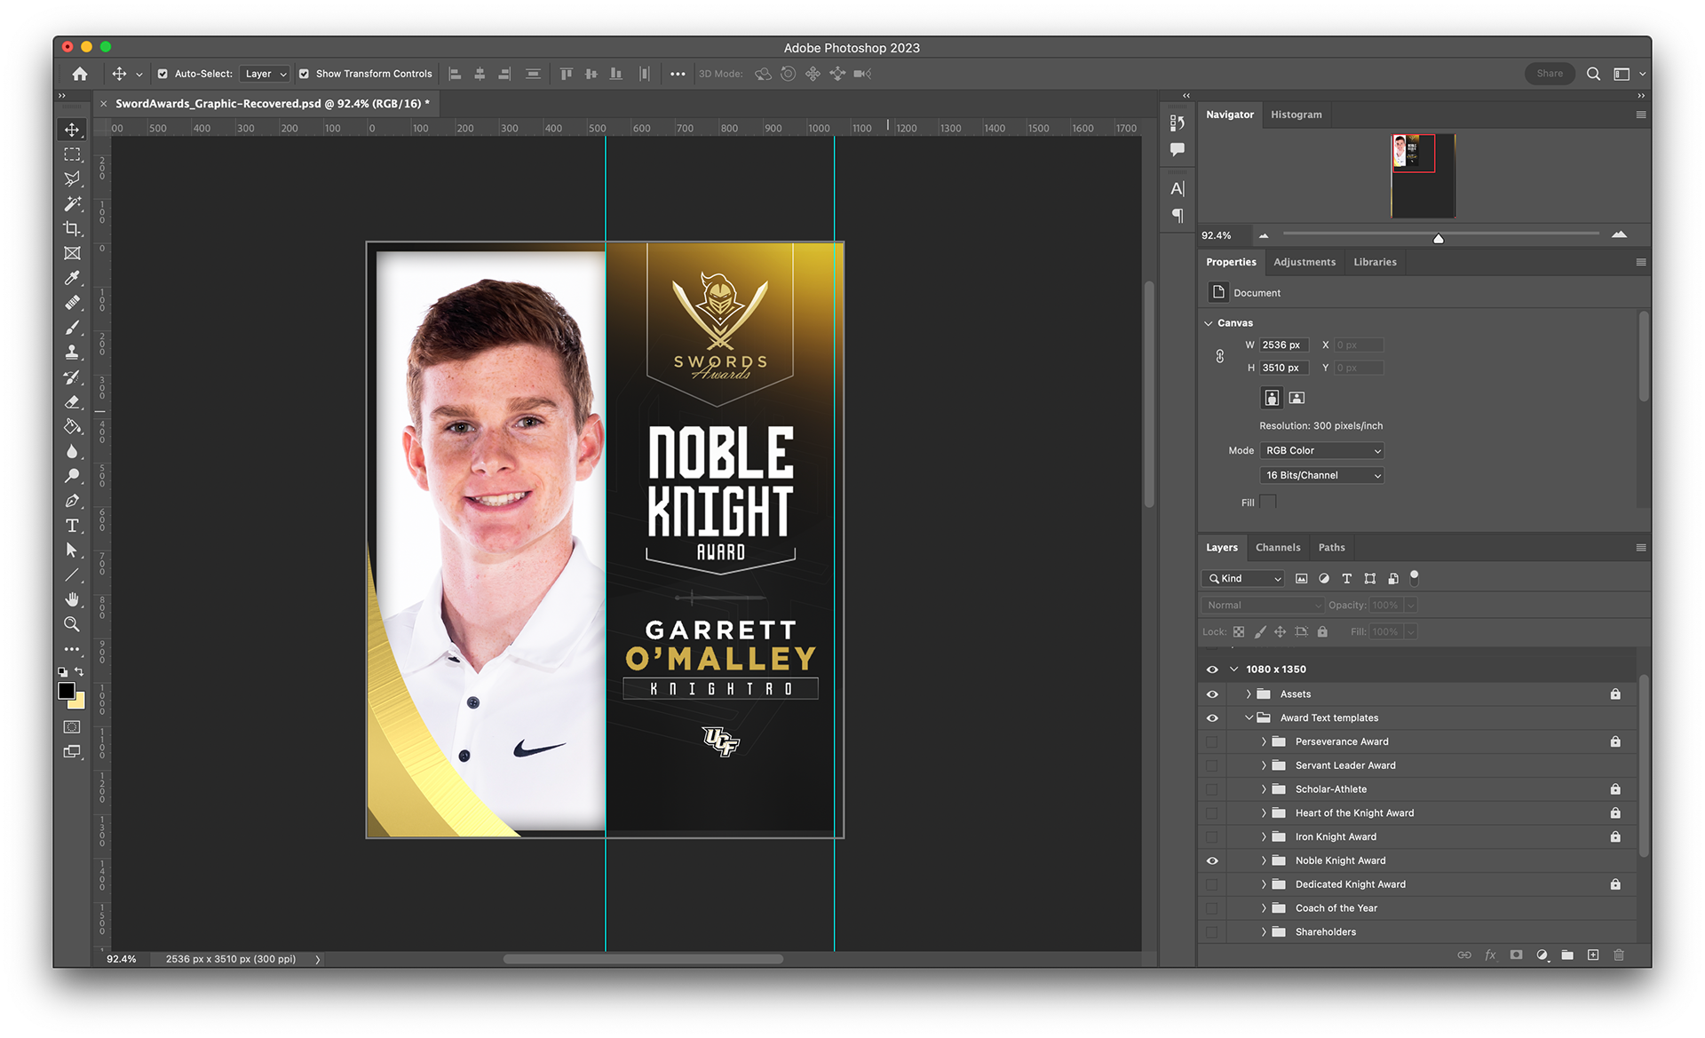Select the Crop tool
This screenshot has width=1705, height=1038.
(x=72, y=229)
